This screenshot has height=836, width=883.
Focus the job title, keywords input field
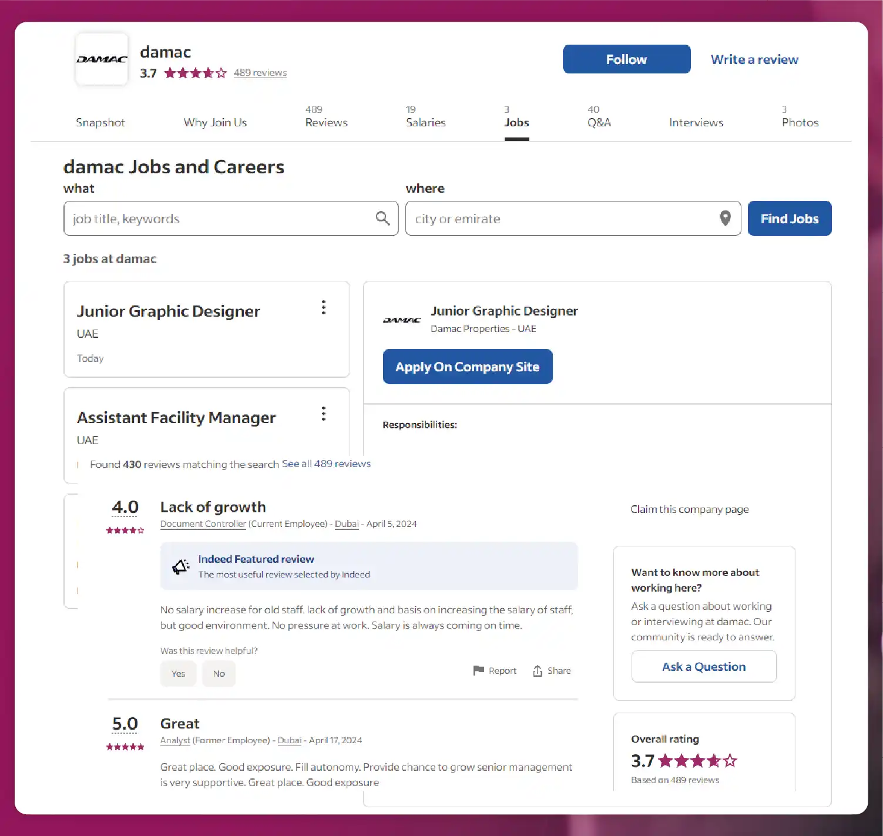(231, 219)
